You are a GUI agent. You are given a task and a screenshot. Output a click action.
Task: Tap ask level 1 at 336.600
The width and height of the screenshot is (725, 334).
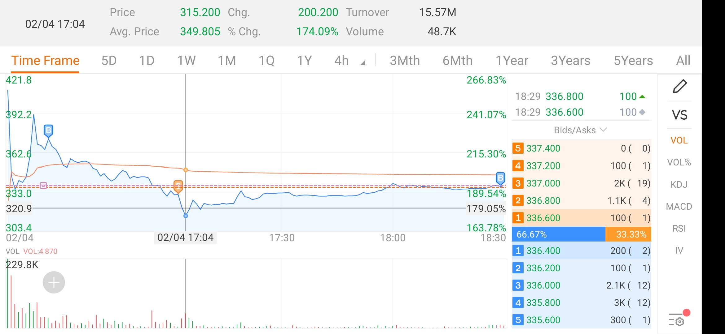click(x=582, y=218)
